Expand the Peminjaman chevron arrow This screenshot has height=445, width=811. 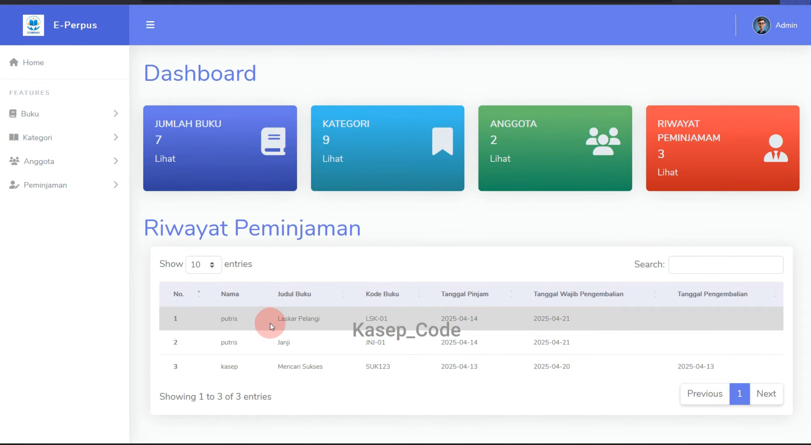coord(116,185)
